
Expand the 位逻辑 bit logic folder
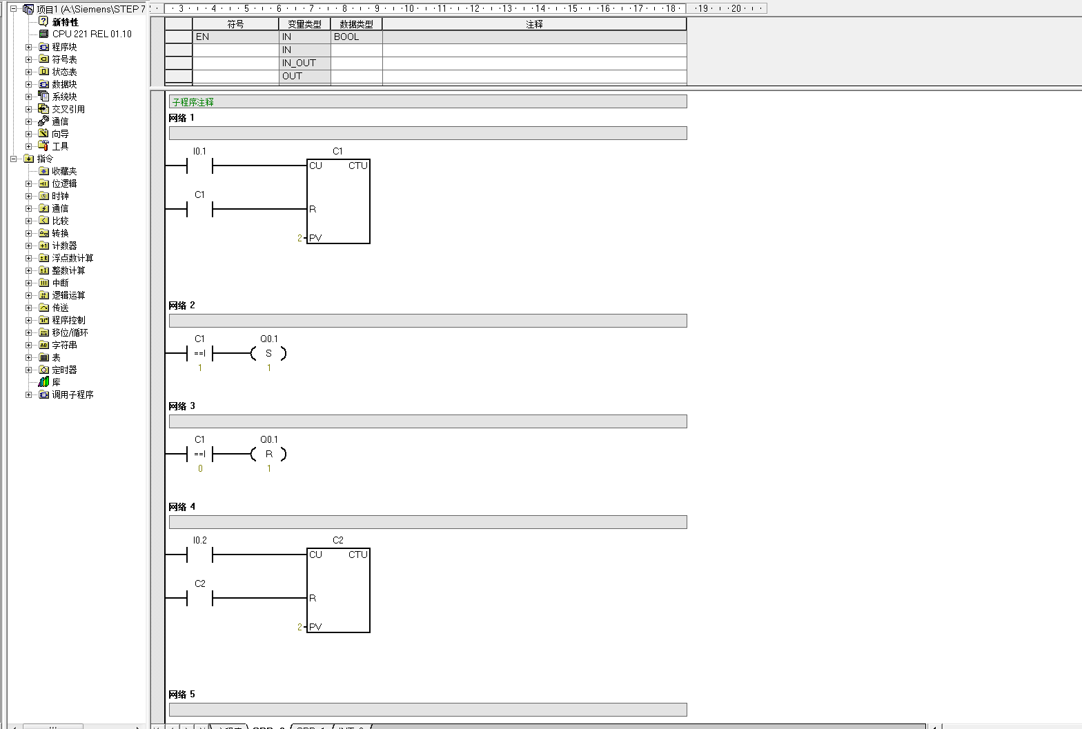(28, 183)
